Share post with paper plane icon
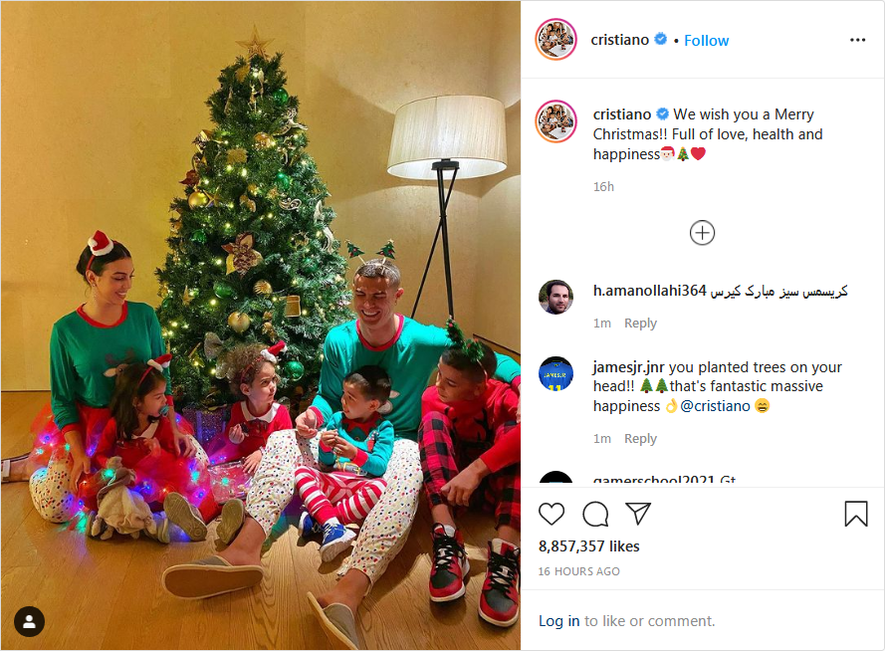Image resolution: width=885 pixels, height=651 pixels. [638, 514]
